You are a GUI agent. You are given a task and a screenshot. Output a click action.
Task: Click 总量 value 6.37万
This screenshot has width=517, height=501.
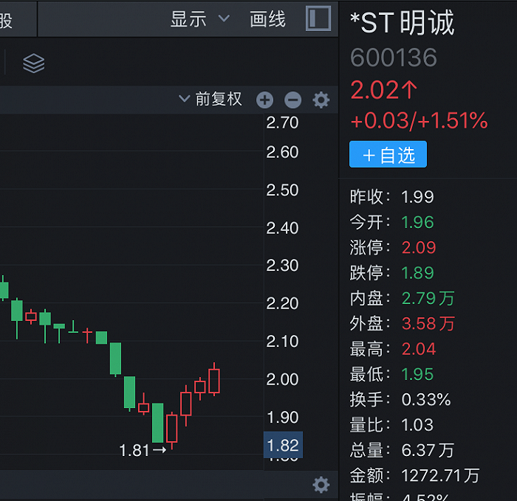428,450
